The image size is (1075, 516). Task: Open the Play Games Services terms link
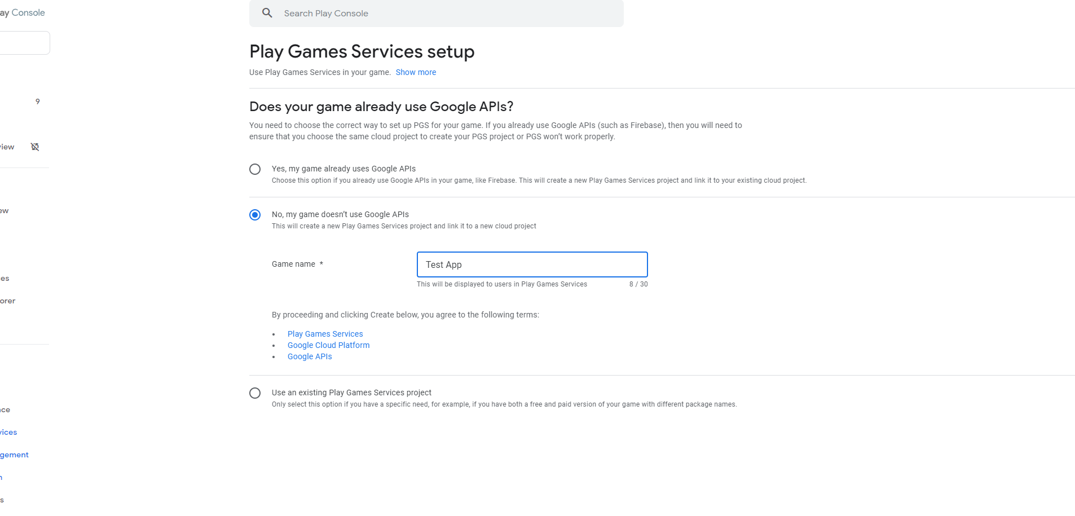click(x=325, y=334)
